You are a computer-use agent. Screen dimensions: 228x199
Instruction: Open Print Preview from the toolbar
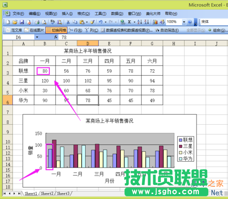[44, 22]
